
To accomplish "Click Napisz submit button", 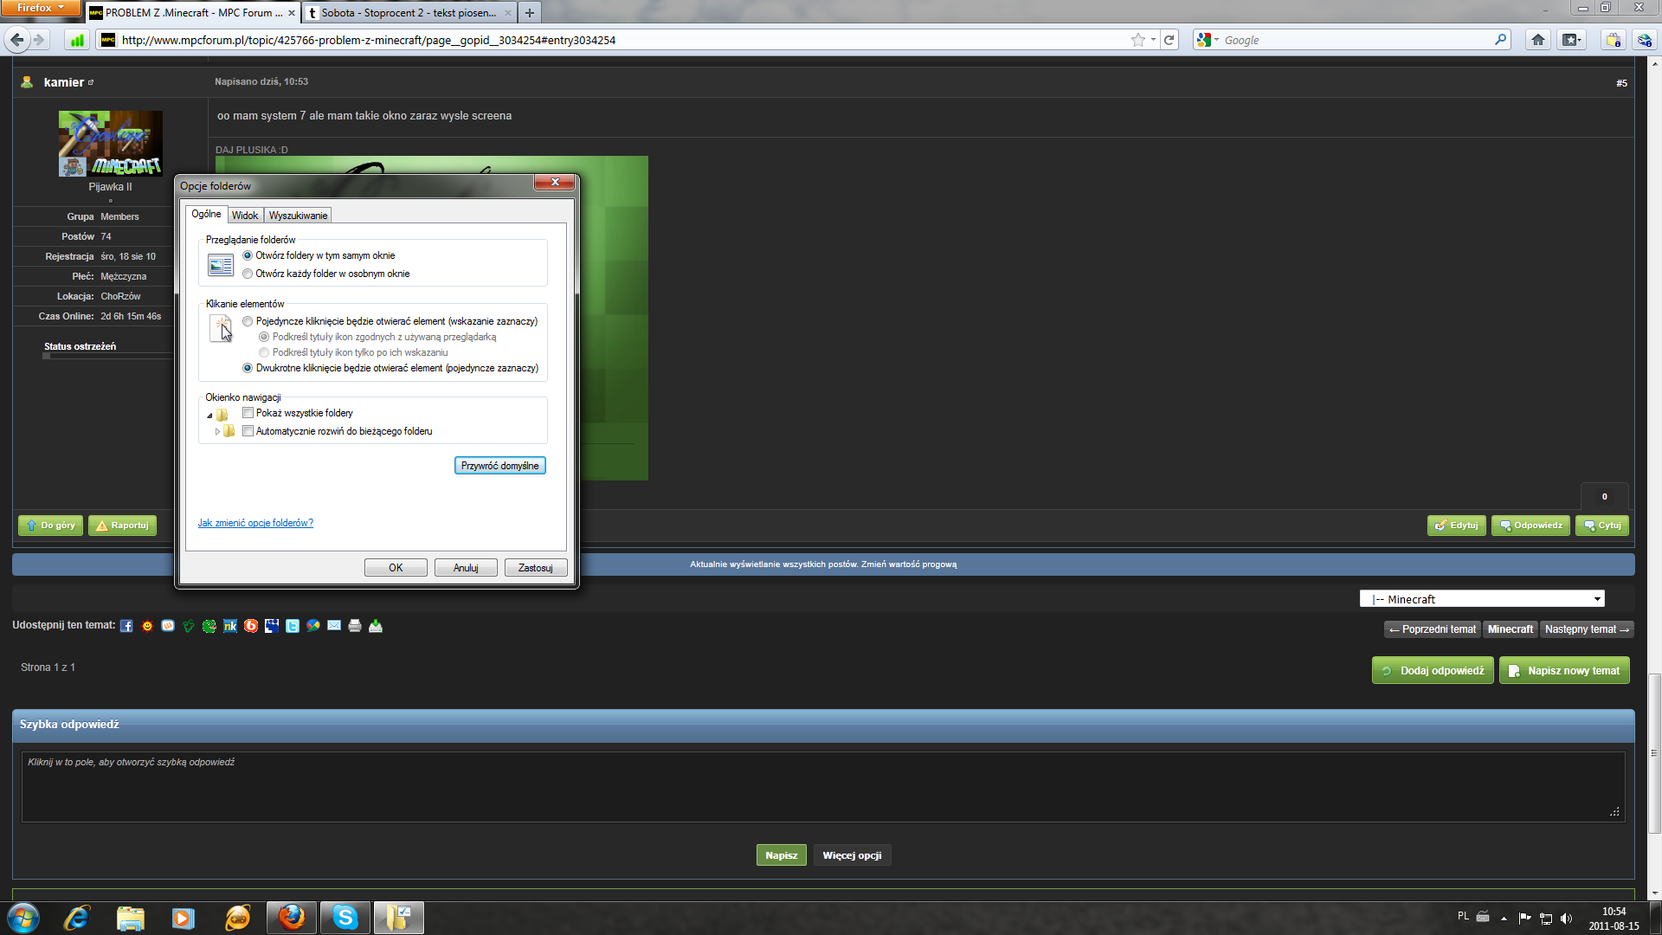I will (781, 855).
